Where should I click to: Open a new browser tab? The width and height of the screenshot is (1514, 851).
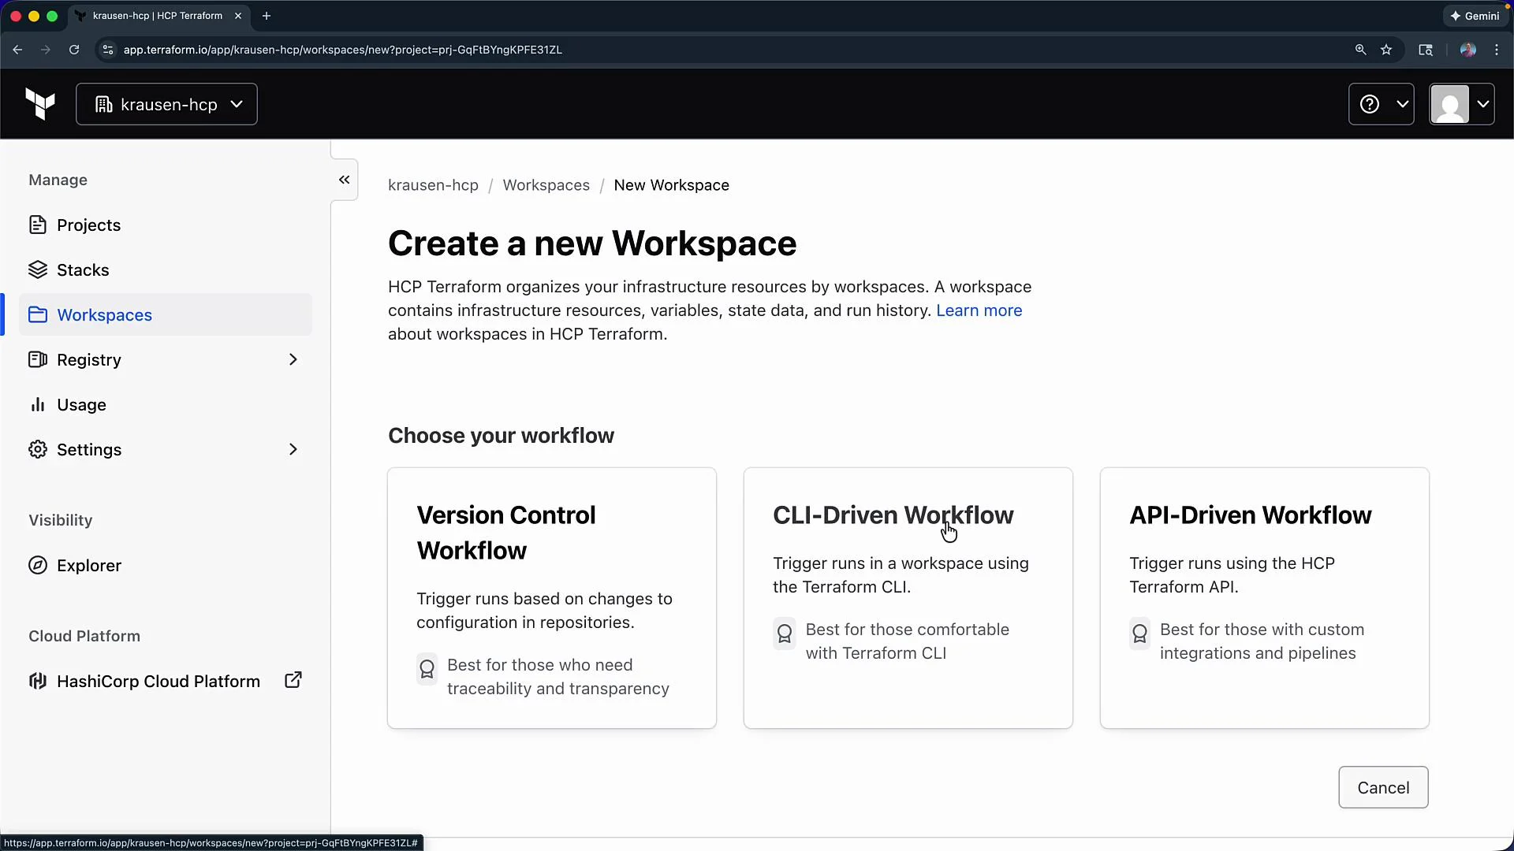click(x=267, y=16)
